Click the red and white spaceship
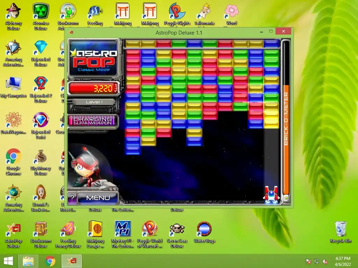This screenshot has width=358, height=268. click(x=271, y=195)
